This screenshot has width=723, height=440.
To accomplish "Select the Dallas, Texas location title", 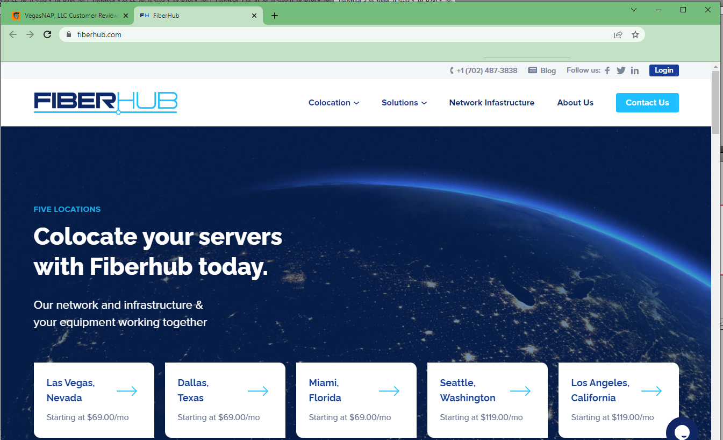I will [193, 391].
